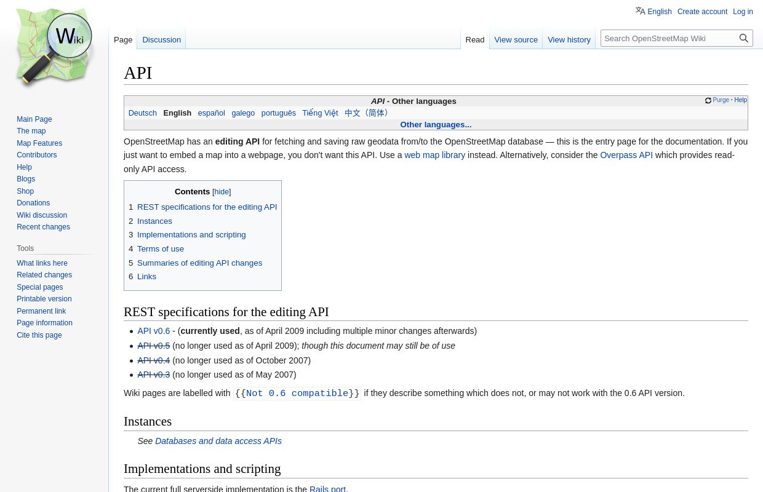The image size is (763, 492).
Task: Open the struck-through API v0.4 link
Action: click(x=153, y=360)
